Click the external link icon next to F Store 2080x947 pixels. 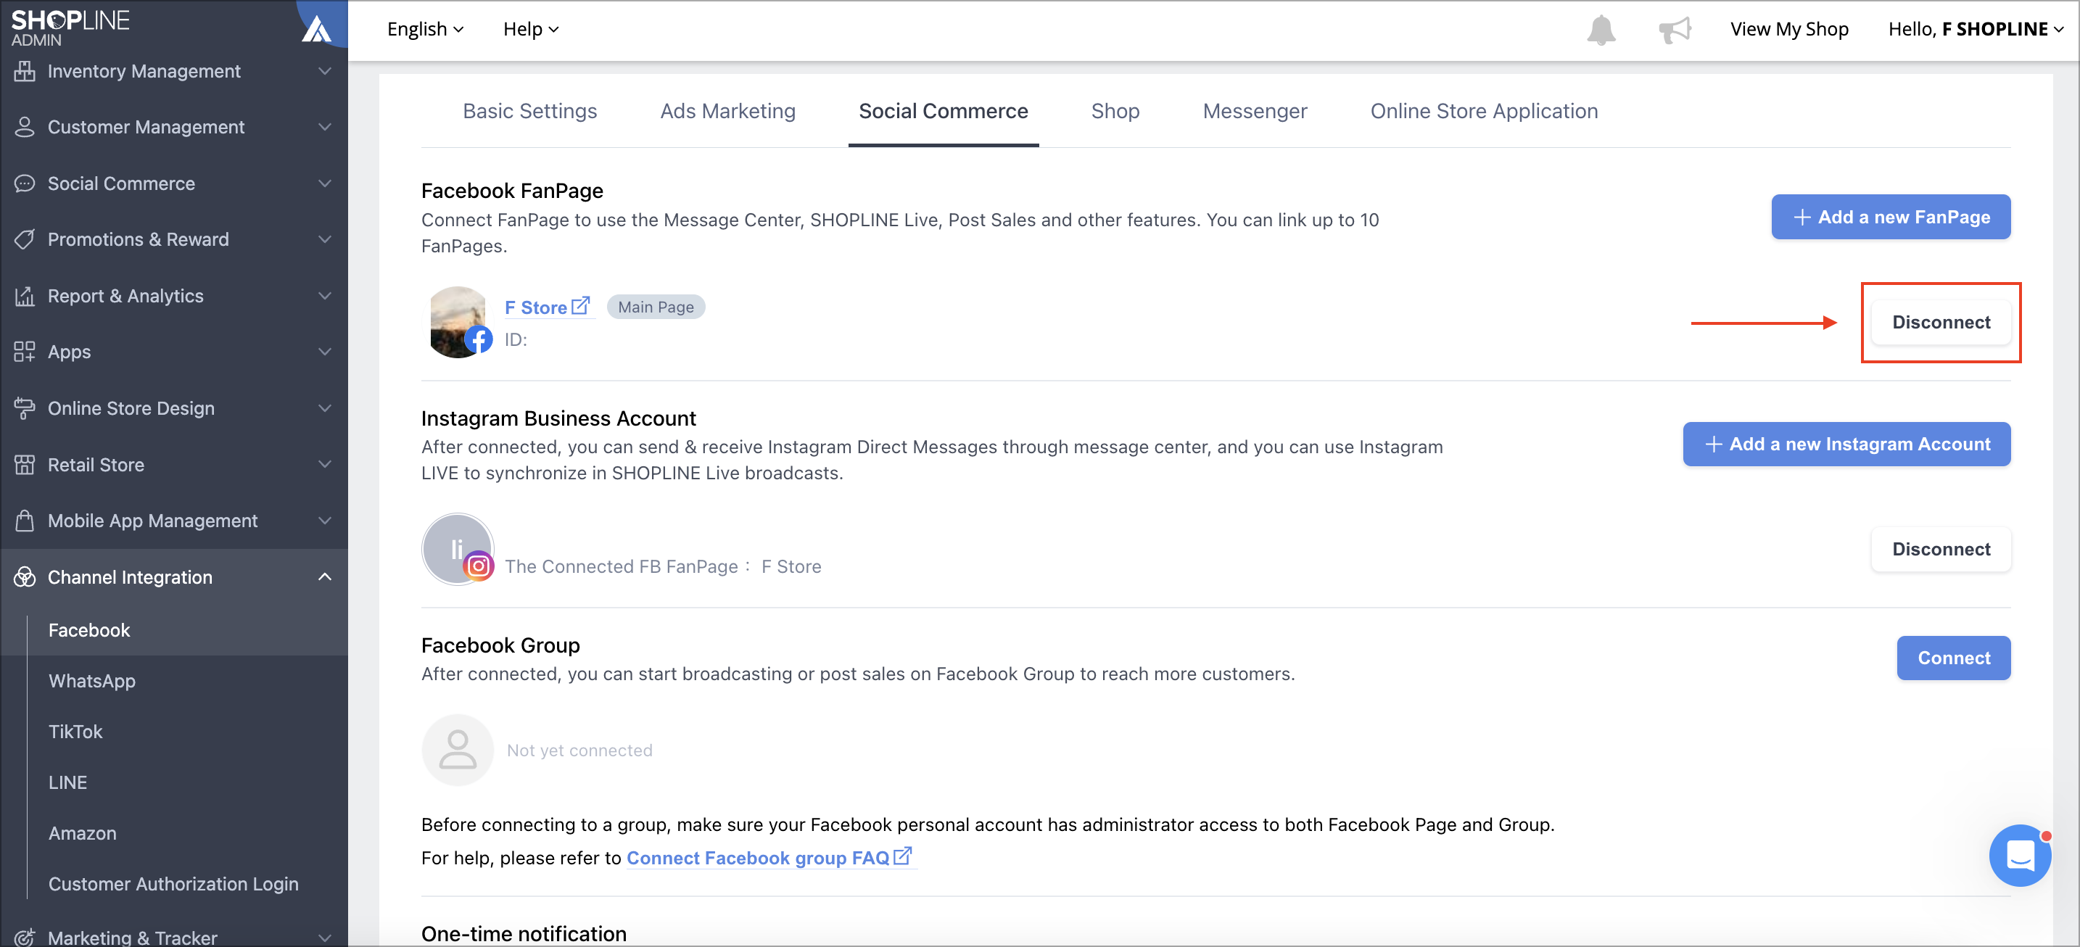click(581, 306)
